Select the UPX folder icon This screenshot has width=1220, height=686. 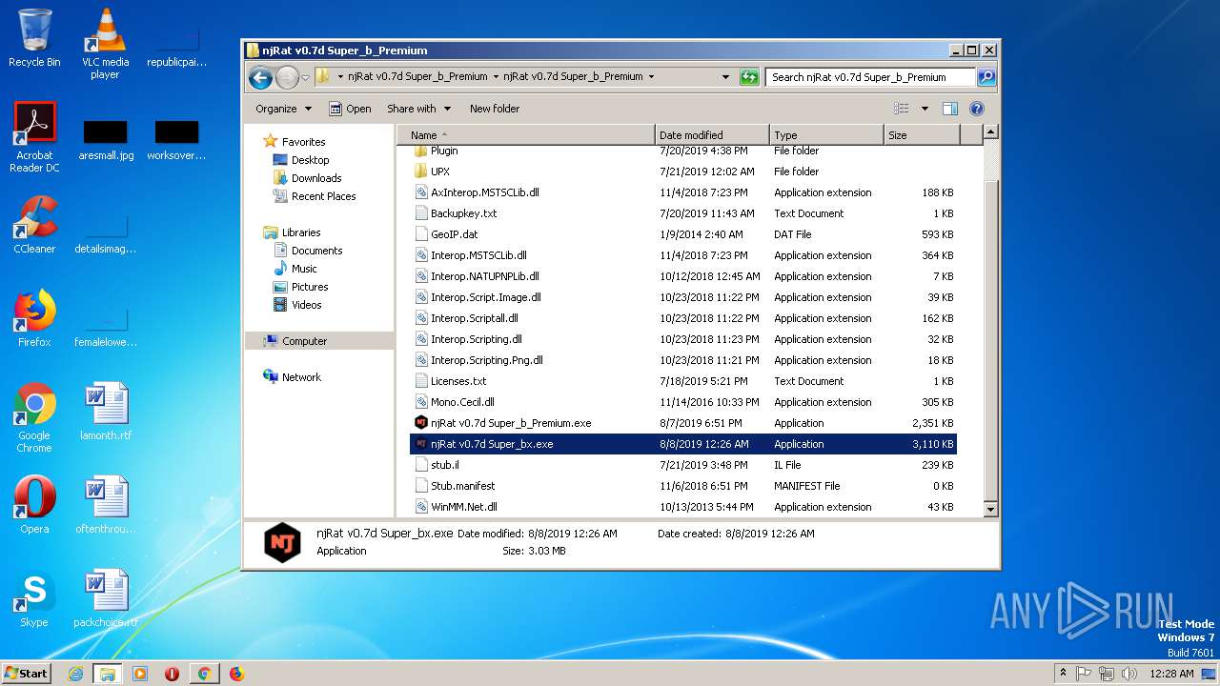[x=421, y=171]
